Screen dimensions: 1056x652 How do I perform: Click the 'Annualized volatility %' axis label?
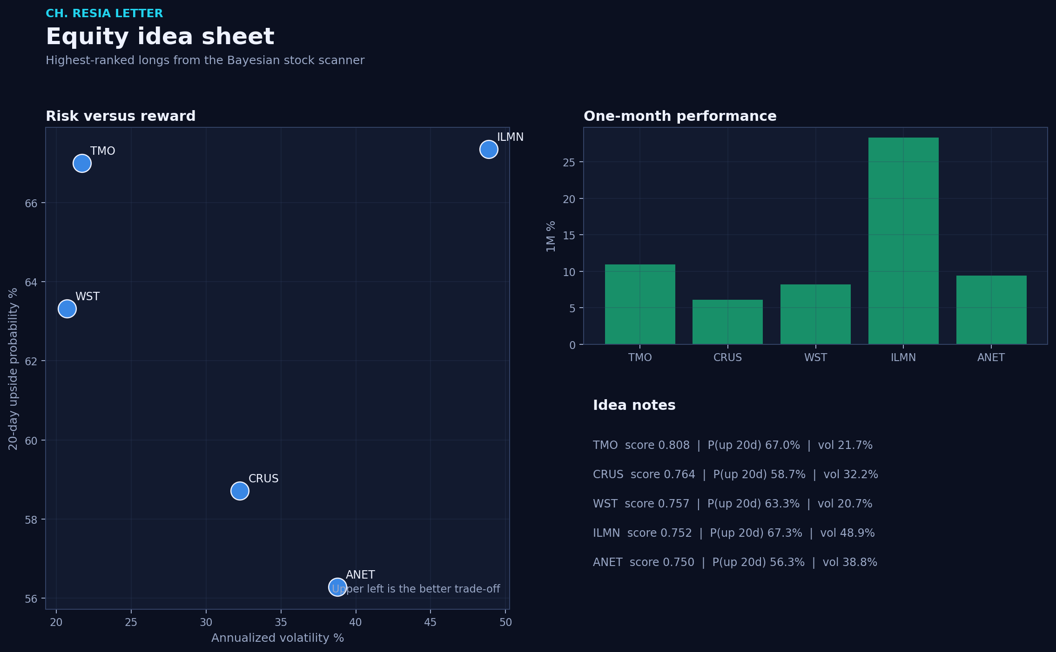[x=277, y=638]
